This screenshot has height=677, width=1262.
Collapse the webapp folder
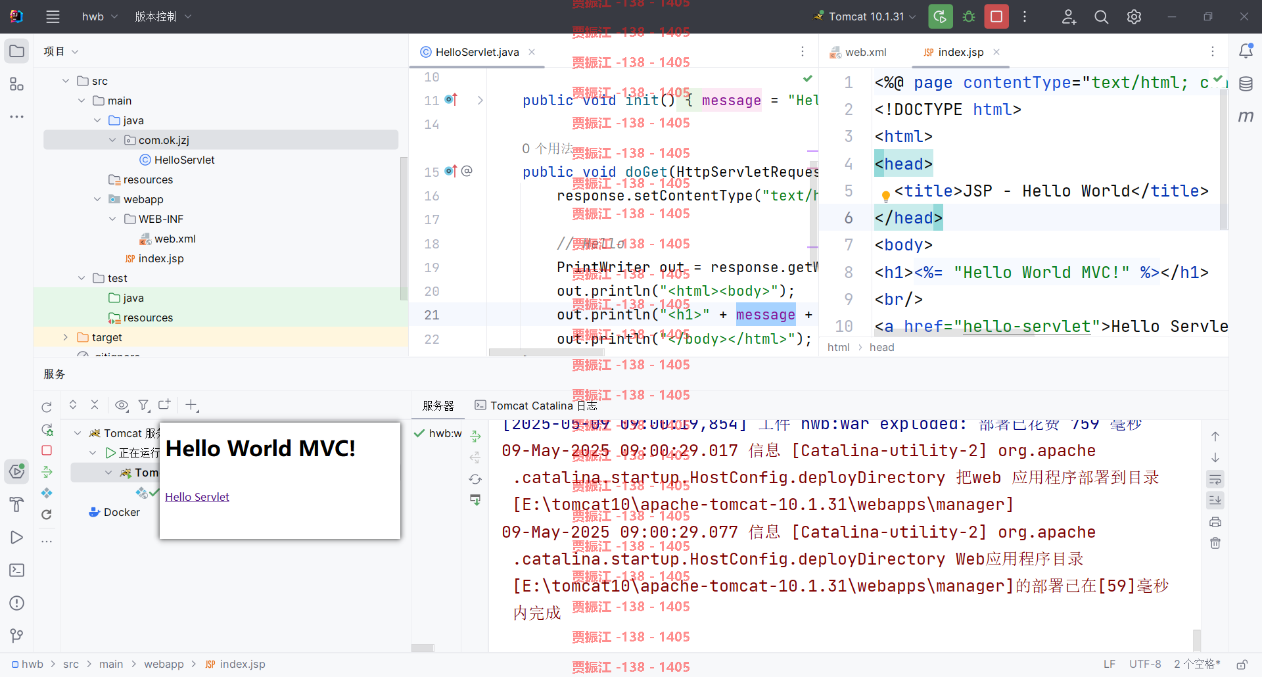tap(97, 199)
